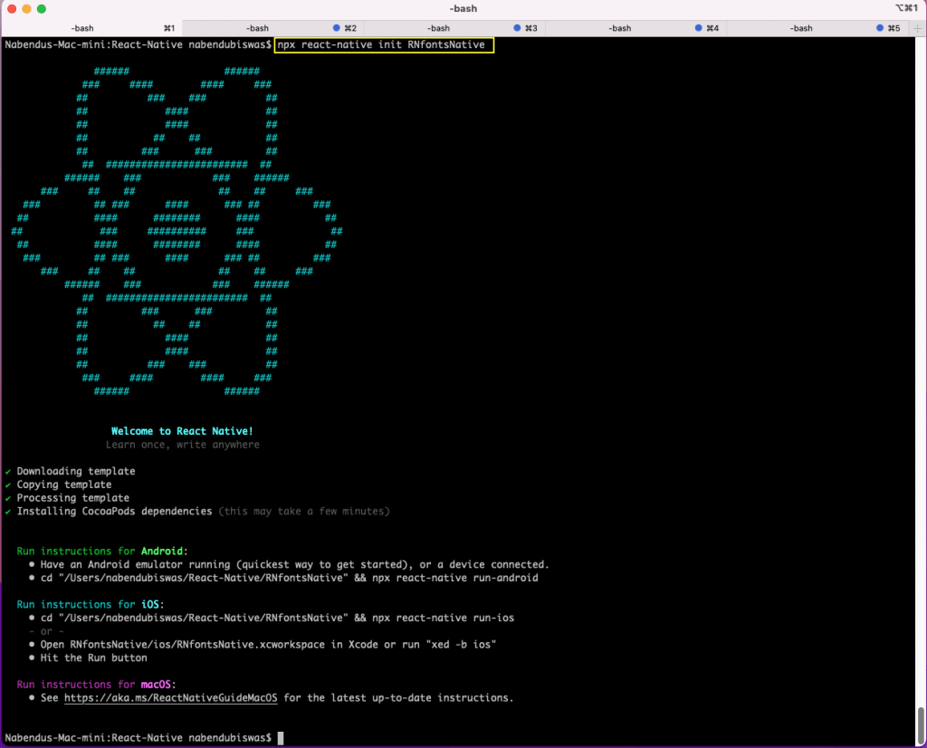This screenshot has width=927, height=748.
Task: Click the Welcome to React Native! text
Action: pyautogui.click(x=182, y=431)
